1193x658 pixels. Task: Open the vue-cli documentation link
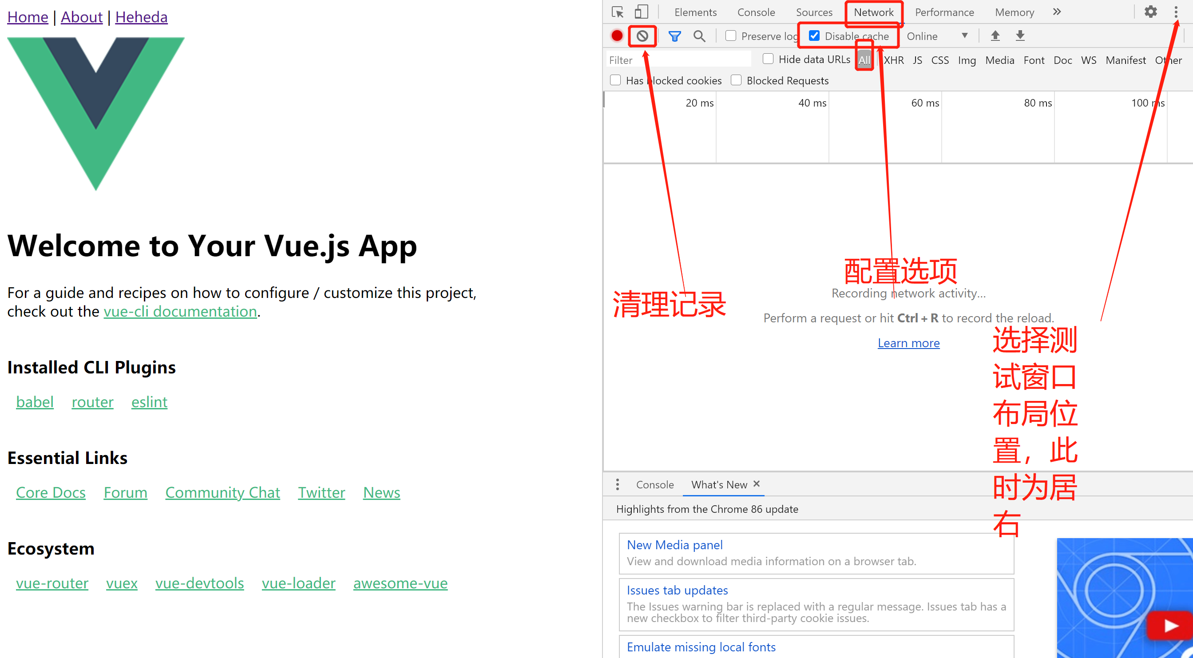(x=180, y=311)
